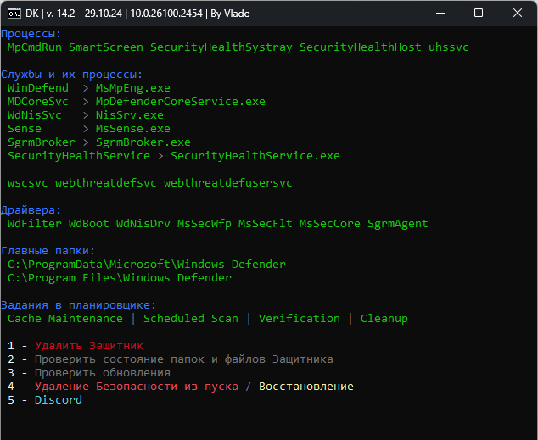Click 'MsSense.exe' text
Image resolution: width=538 pixels, height=440 pixels.
click(132, 129)
